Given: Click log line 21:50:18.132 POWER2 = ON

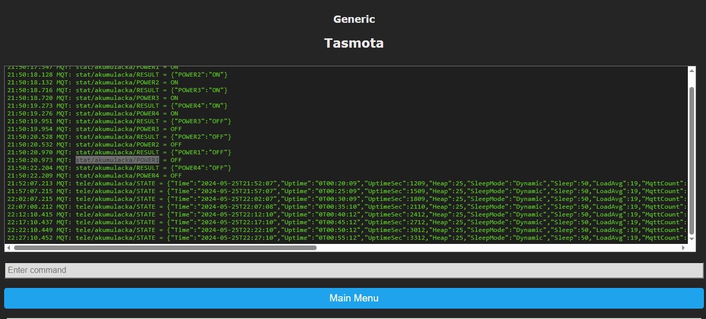Looking at the screenshot, I should [x=93, y=82].
